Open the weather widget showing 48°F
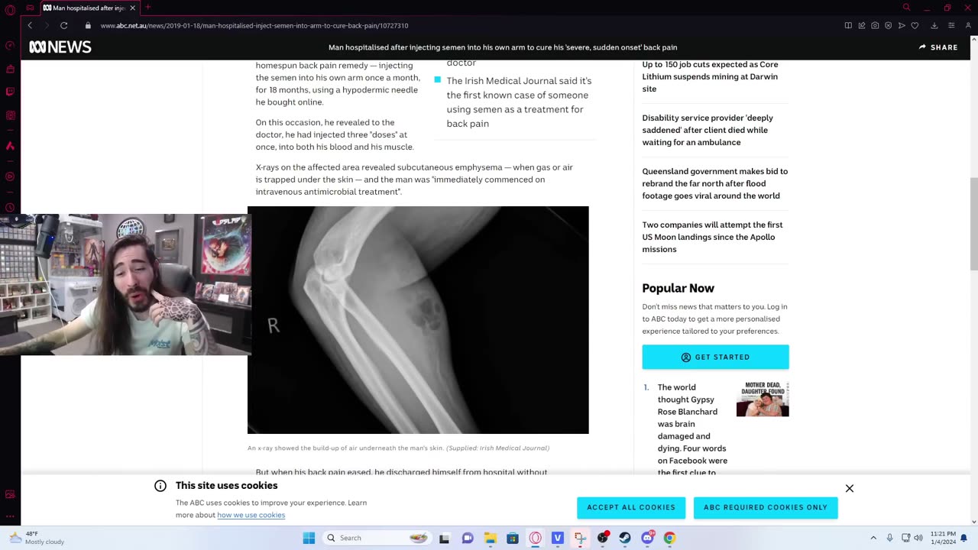 coord(36,538)
